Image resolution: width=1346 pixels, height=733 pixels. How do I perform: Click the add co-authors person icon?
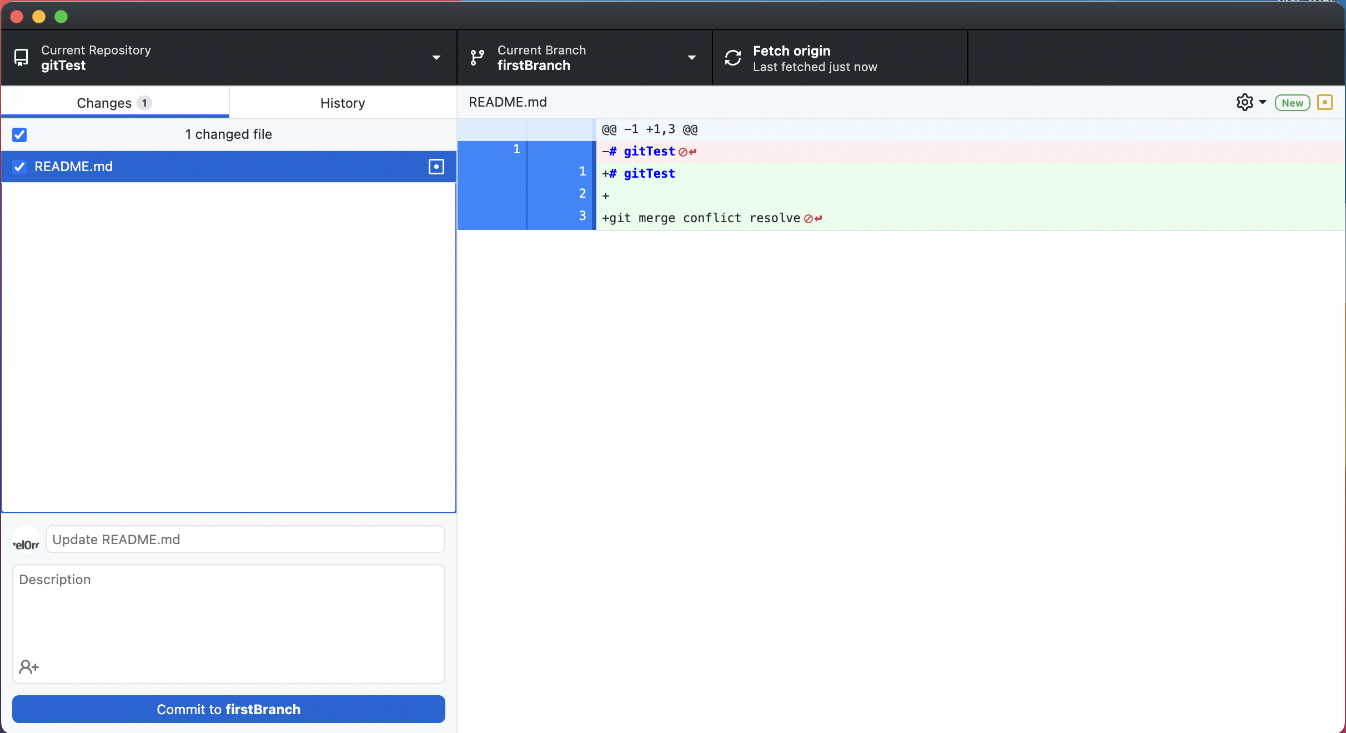(29, 666)
